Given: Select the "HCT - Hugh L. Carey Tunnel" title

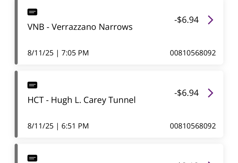Looking at the screenshot, I should pos(81,100).
